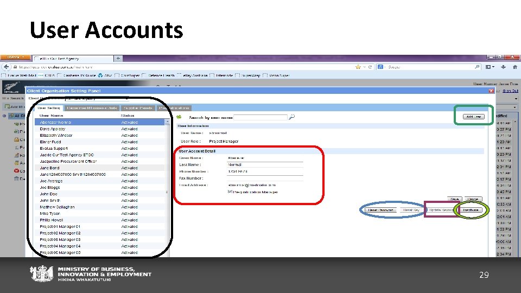The image size is (521, 293).
Task: Go to browser Home icon
Action: click(514, 67)
